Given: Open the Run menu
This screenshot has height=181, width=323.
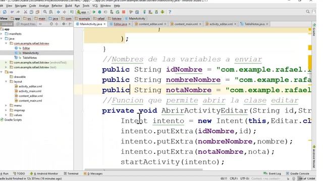Looking at the screenshot, I should click(77, 6).
